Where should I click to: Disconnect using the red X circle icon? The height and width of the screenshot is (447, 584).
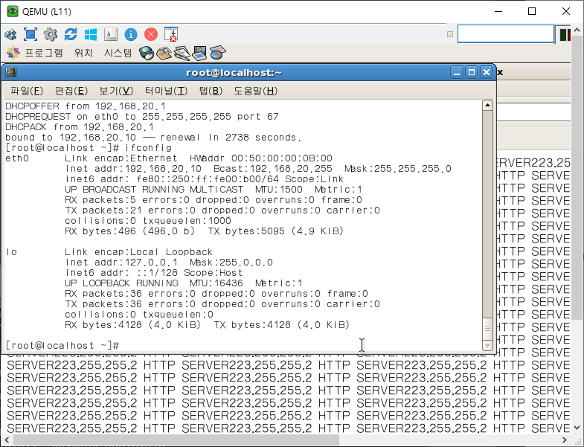[x=151, y=34]
